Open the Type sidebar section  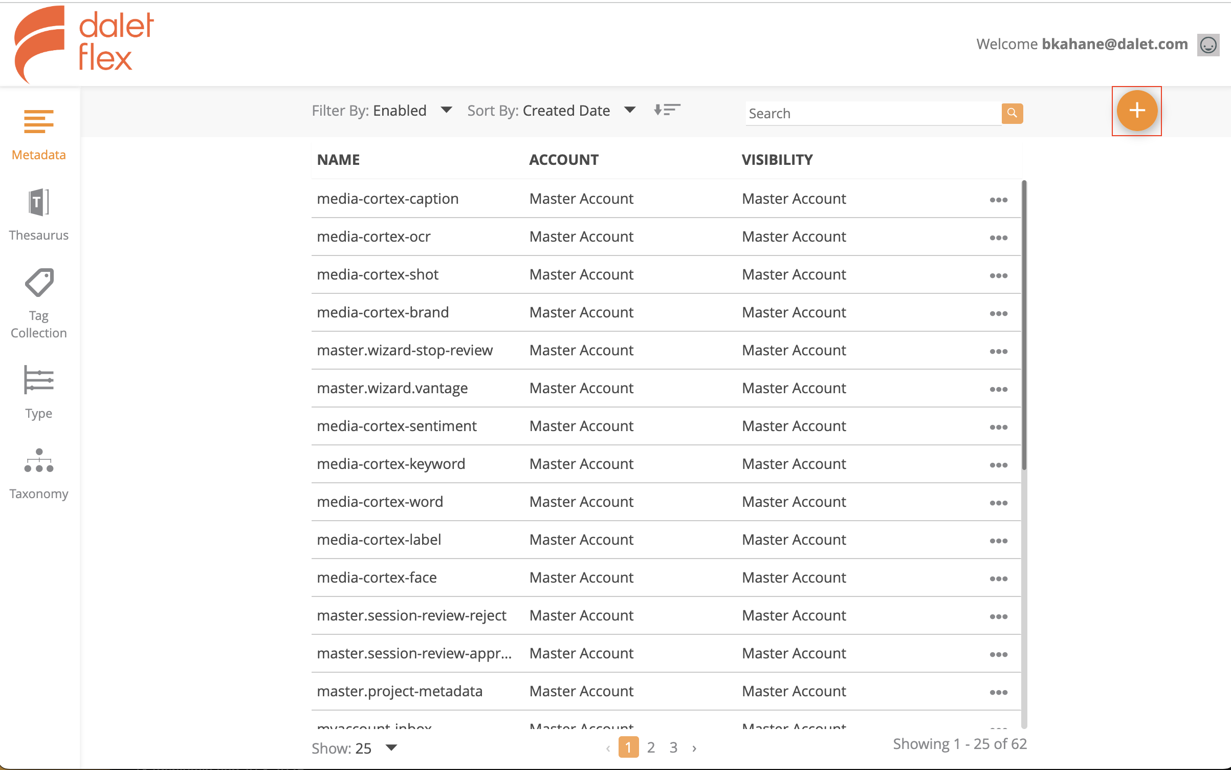pyautogui.click(x=39, y=392)
